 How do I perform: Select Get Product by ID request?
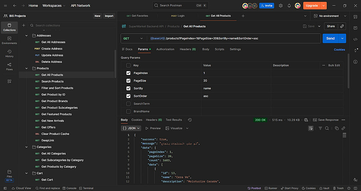[53, 95]
